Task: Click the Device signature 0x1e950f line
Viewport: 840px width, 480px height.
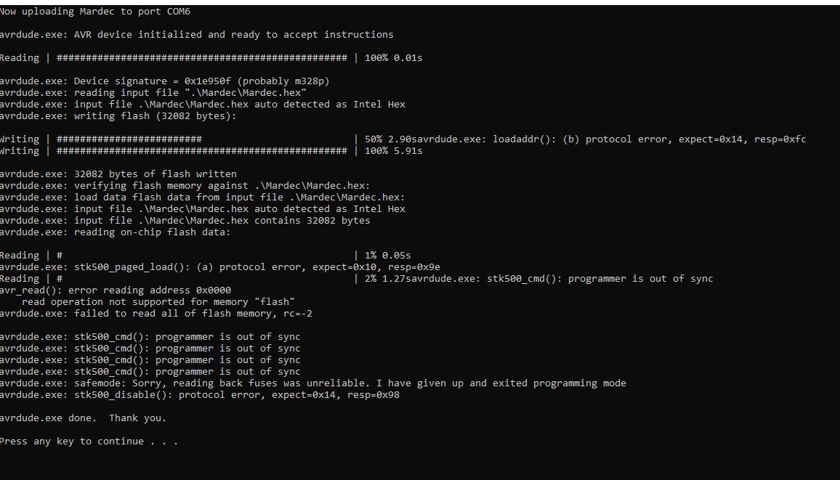Action: pyautogui.click(x=164, y=81)
